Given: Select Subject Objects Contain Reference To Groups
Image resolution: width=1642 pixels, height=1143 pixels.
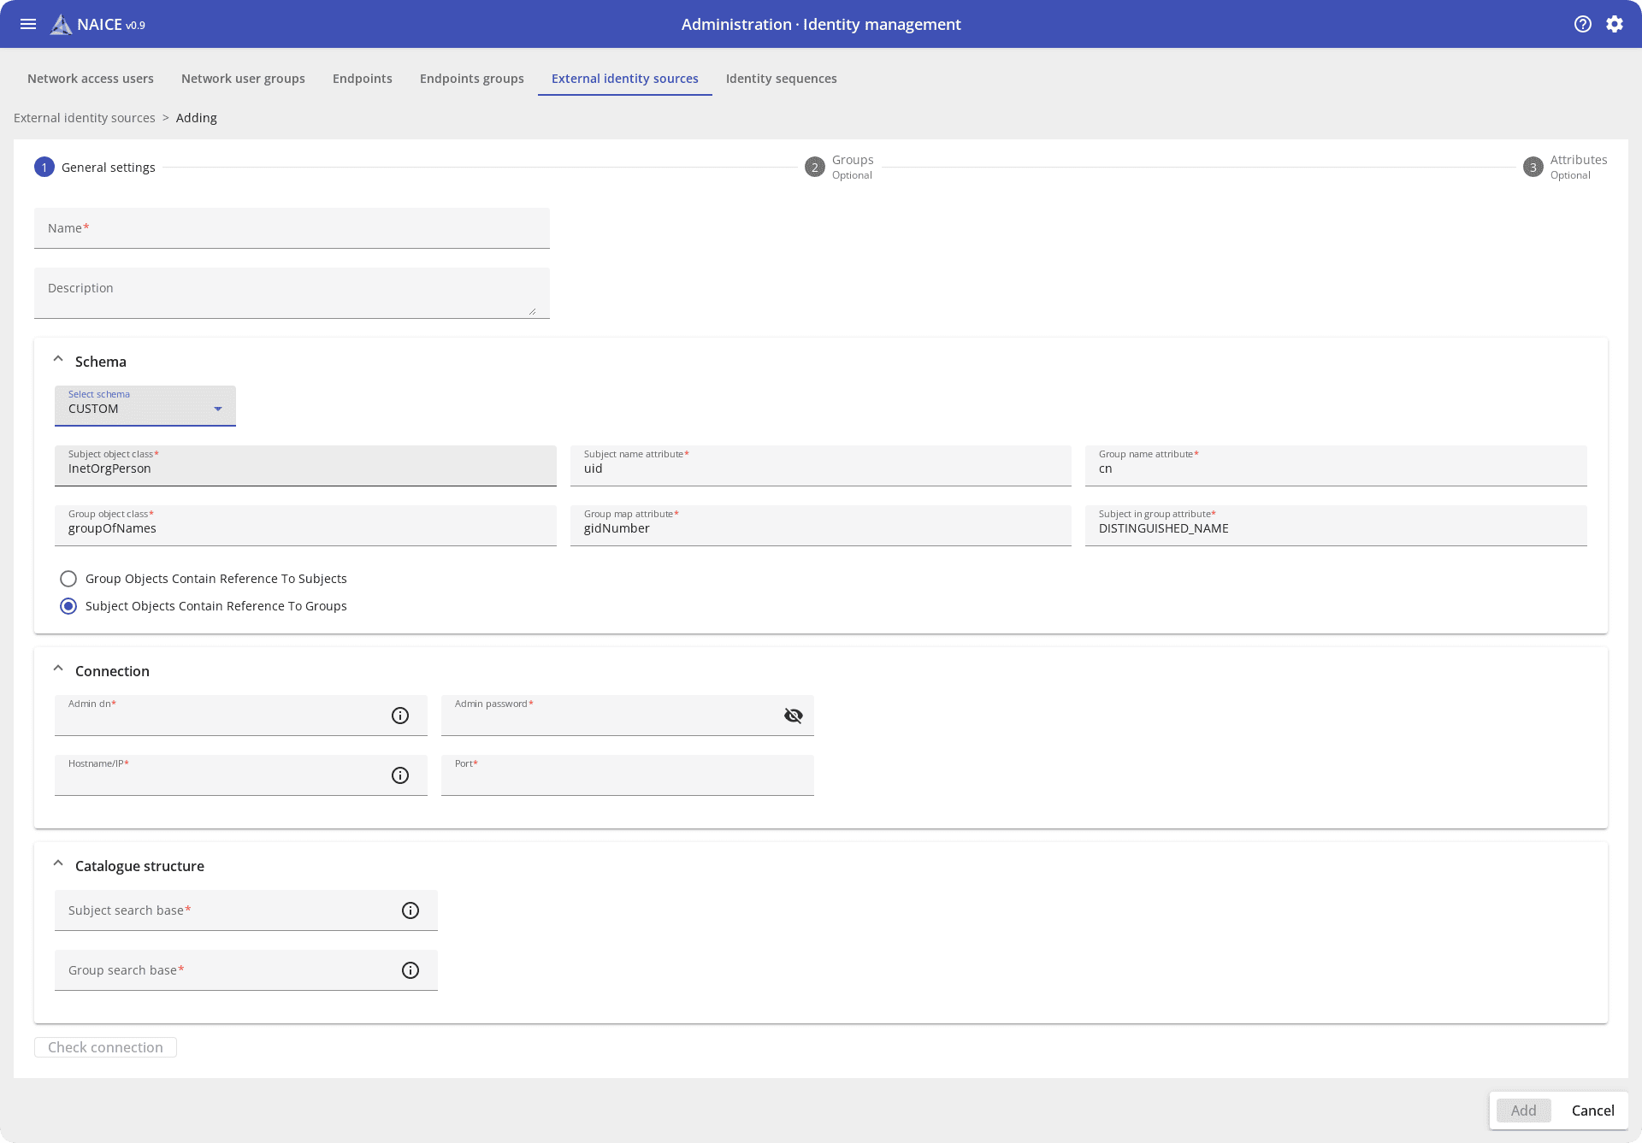Looking at the screenshot, I should click(x=68, y=606).
